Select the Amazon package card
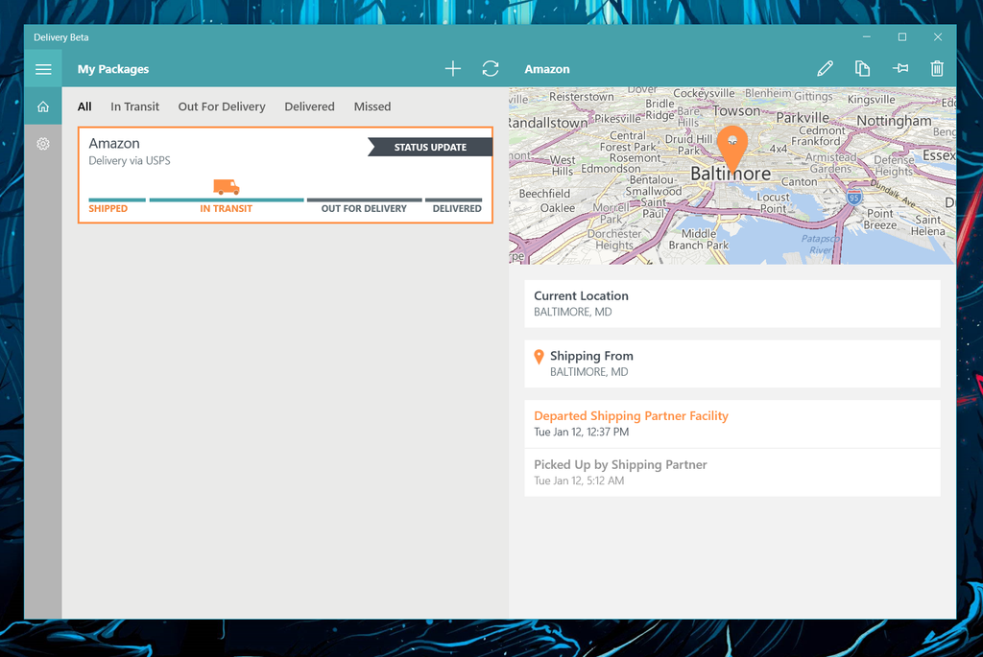The width and height of the screenshot is (983, 657). pos(283,176)
